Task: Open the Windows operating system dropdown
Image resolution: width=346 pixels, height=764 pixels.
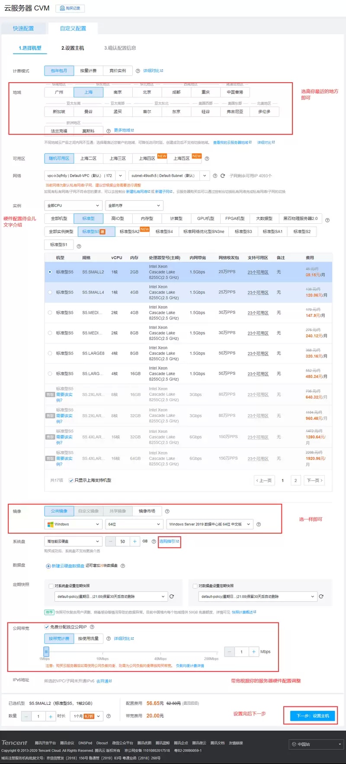Action: [73, 524]
